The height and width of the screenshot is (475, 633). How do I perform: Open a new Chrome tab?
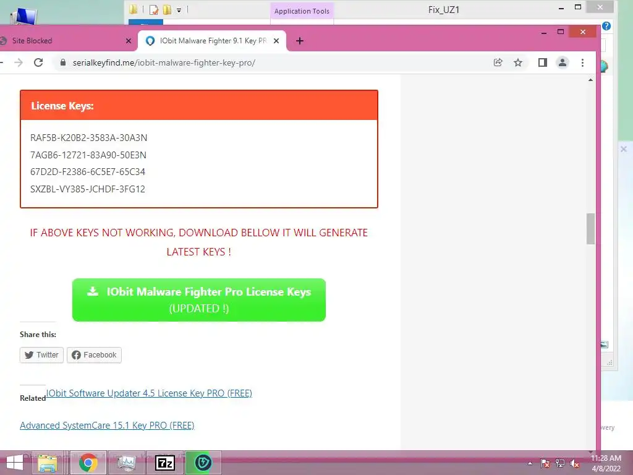300,41
